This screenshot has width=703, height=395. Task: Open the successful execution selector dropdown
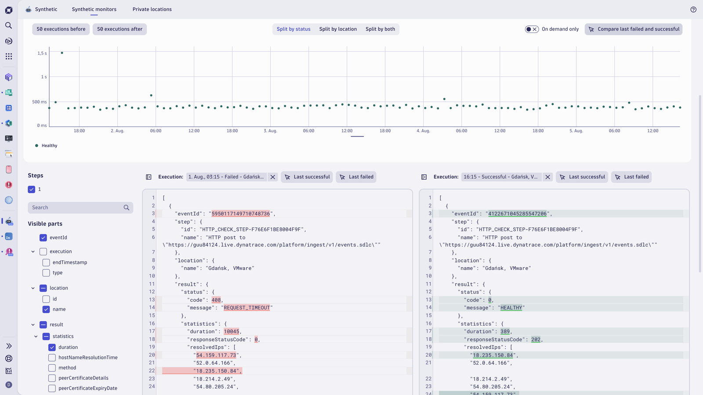(x=501, y=177)
